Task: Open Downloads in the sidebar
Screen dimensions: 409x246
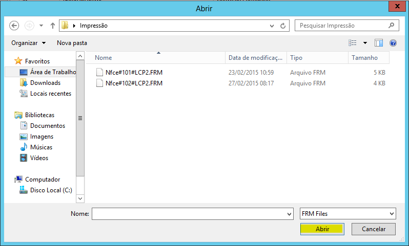Action: pyautogui.click(x=46, y=83)
